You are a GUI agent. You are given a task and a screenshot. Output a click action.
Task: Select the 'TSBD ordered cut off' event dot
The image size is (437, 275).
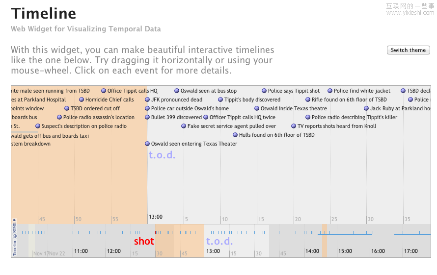pos(67,108)
